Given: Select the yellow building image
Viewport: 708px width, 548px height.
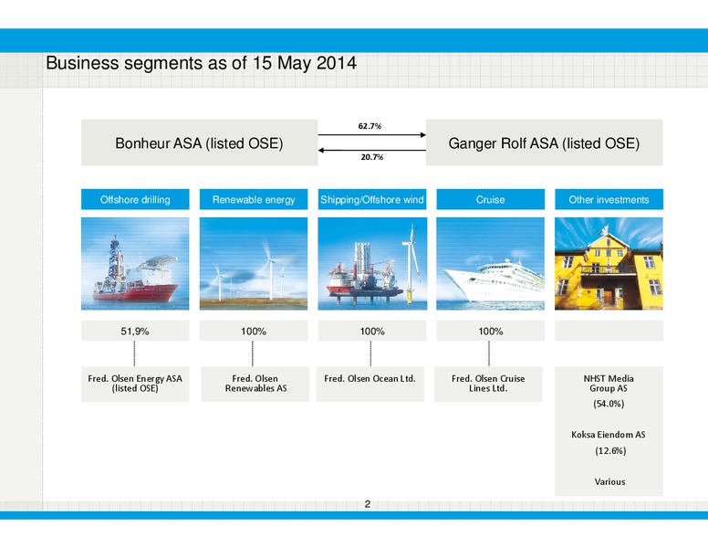Looking at the screenshot, I should click(609, 264).
